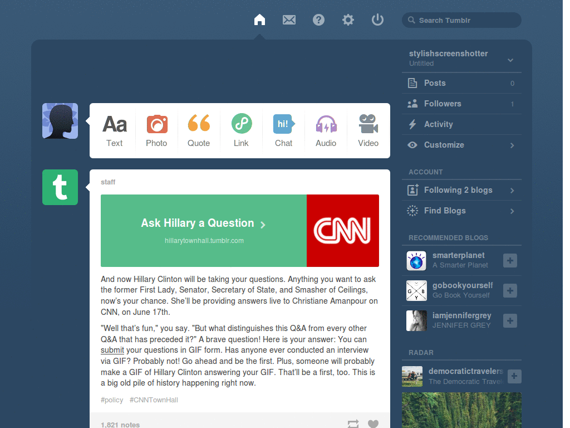Create a new Audio post

coord(326,130)
